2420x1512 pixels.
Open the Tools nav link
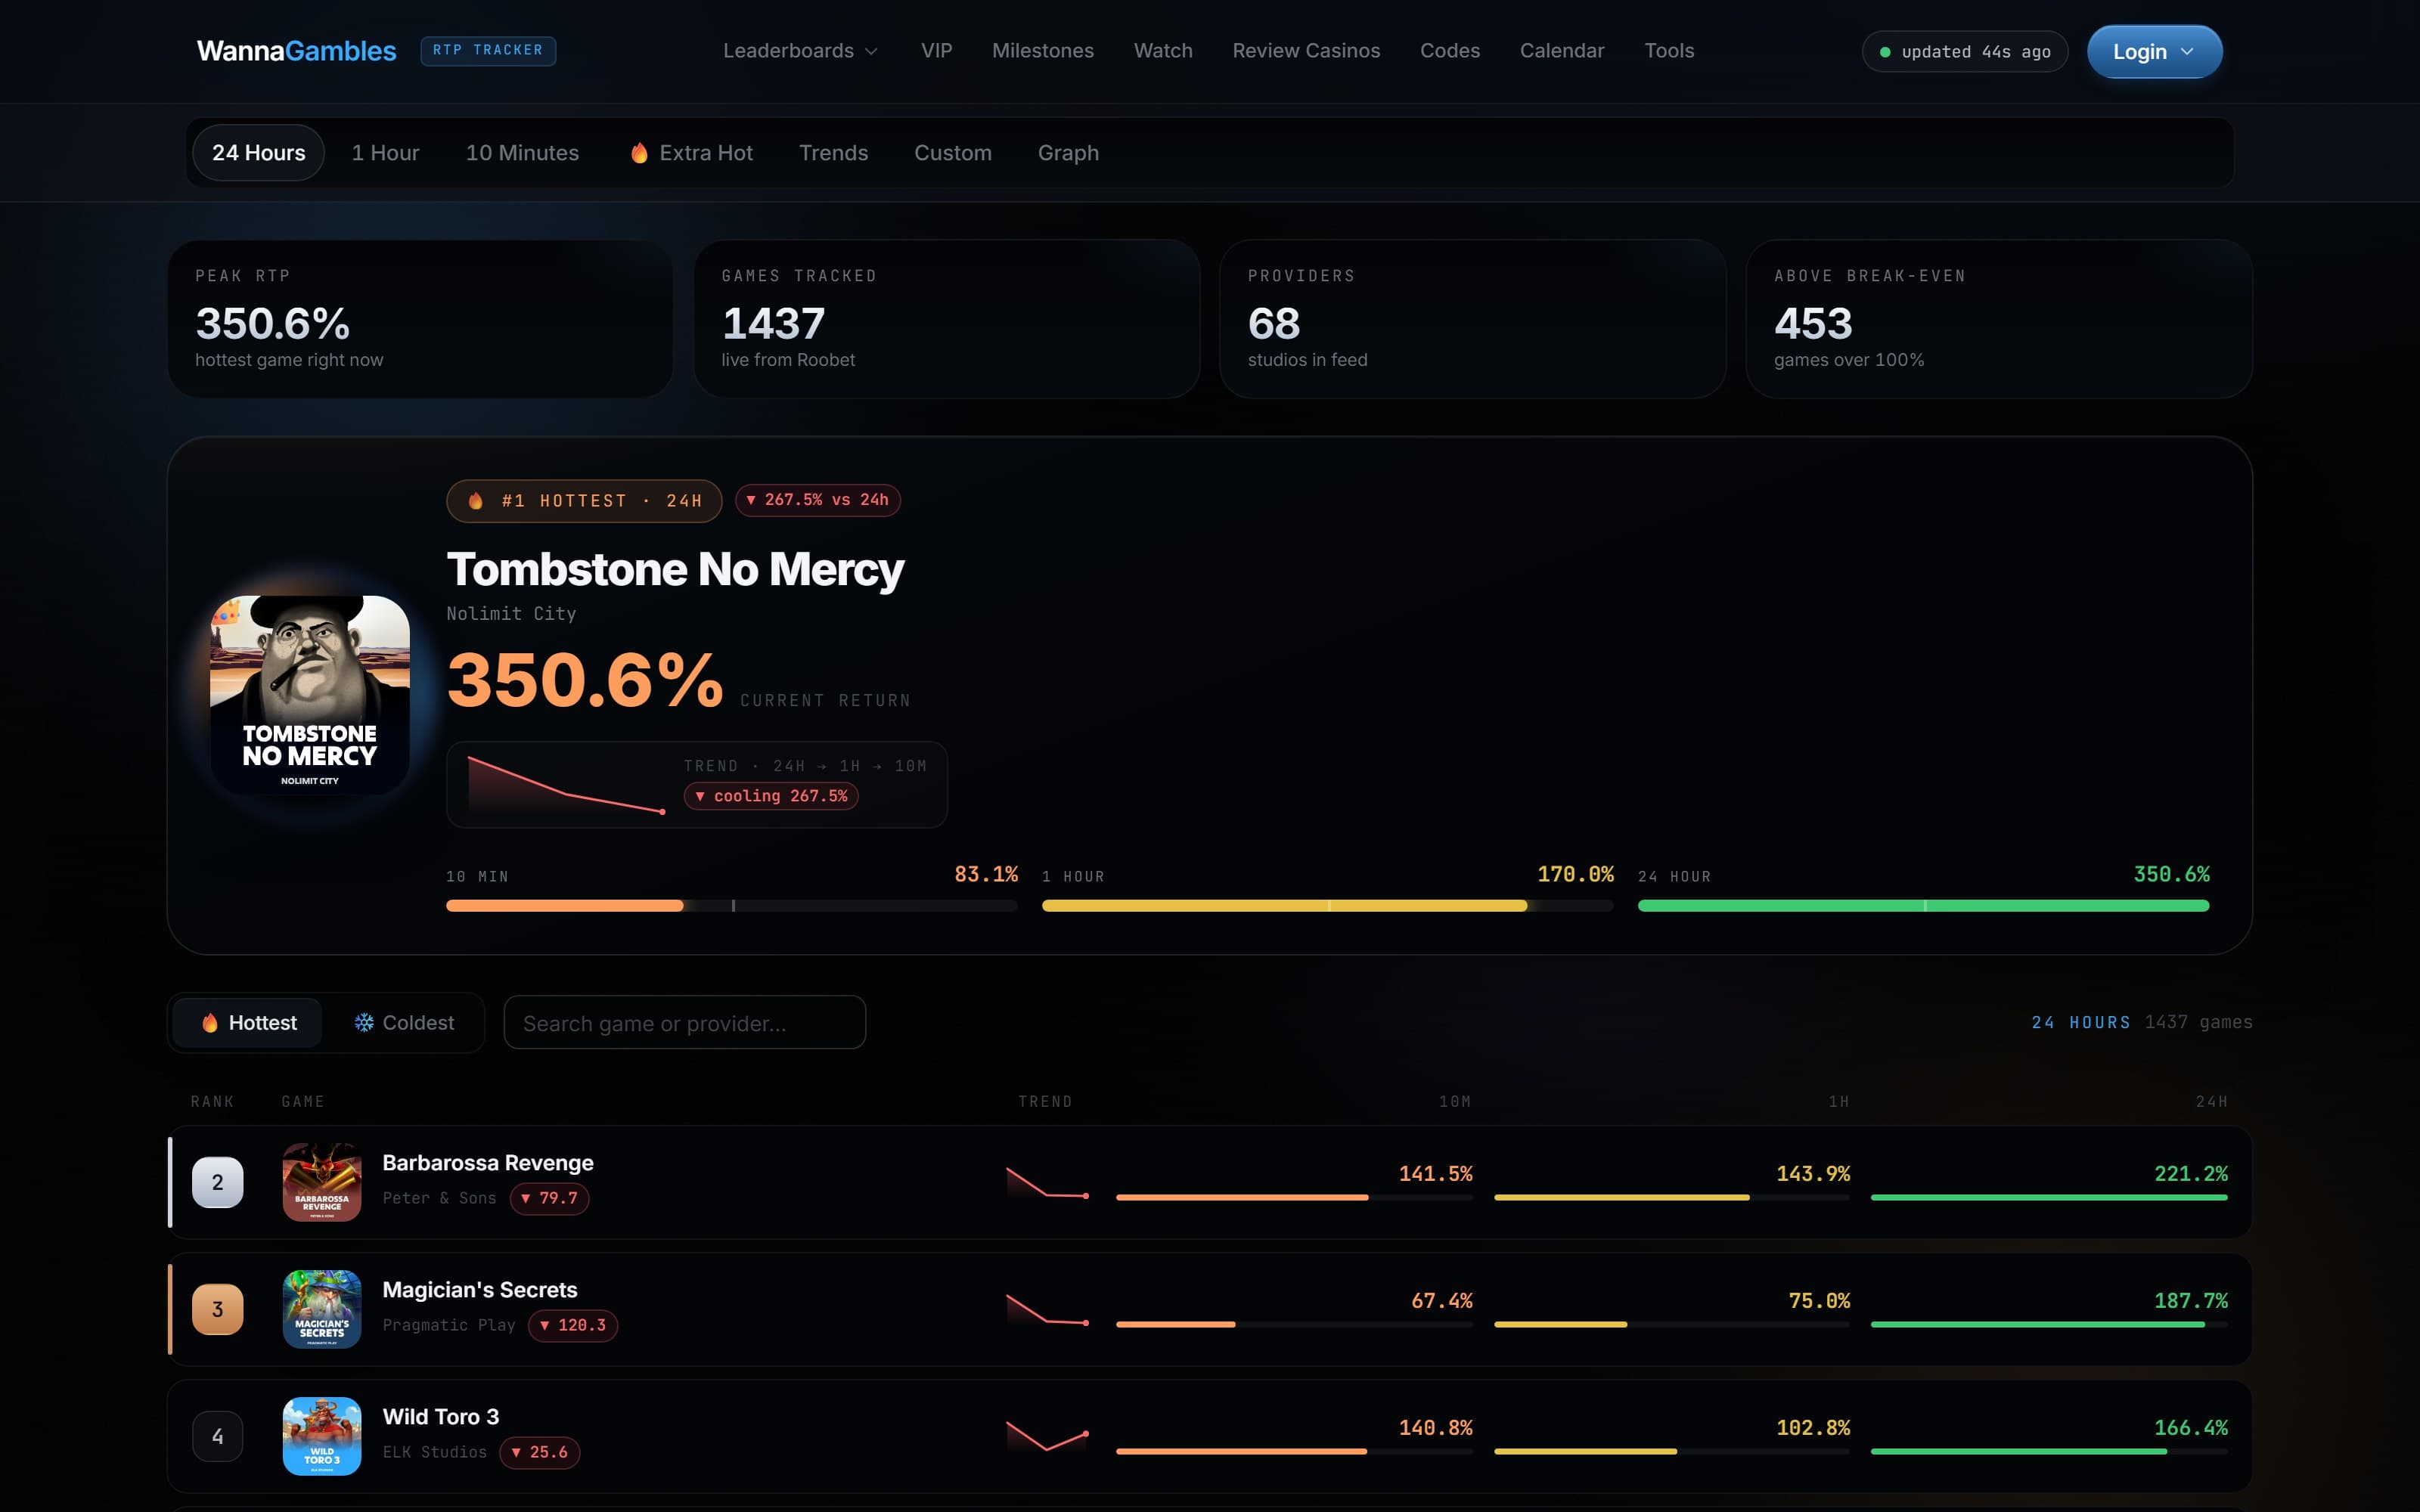(x=1669, y=51)
